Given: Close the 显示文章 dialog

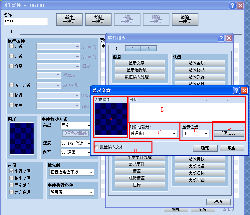Looking at the screenshot, I should [244, 91].
